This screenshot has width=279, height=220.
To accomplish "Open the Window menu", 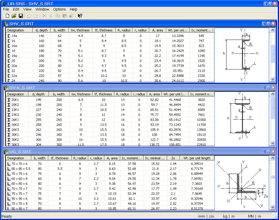I will click(x=42, y=9).
